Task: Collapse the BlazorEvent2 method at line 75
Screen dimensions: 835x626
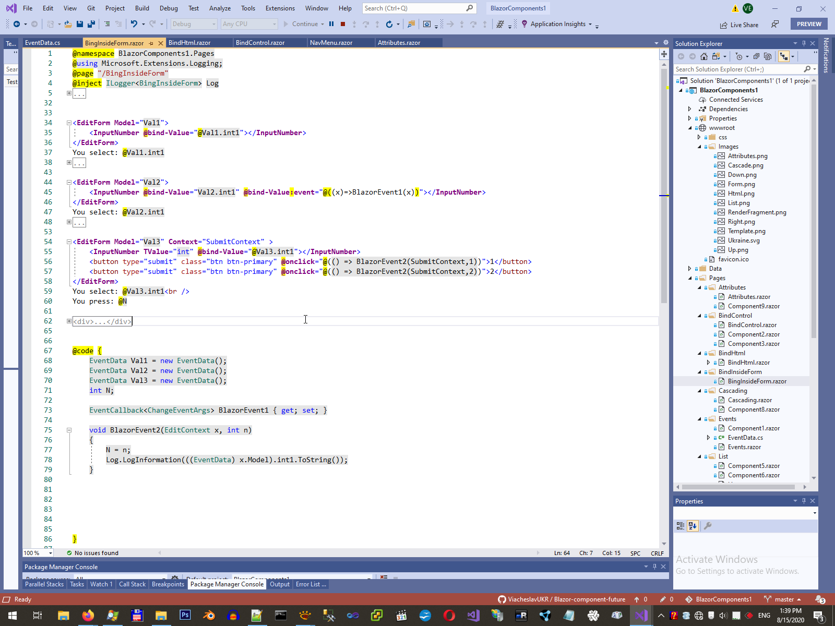Action: 69,430
